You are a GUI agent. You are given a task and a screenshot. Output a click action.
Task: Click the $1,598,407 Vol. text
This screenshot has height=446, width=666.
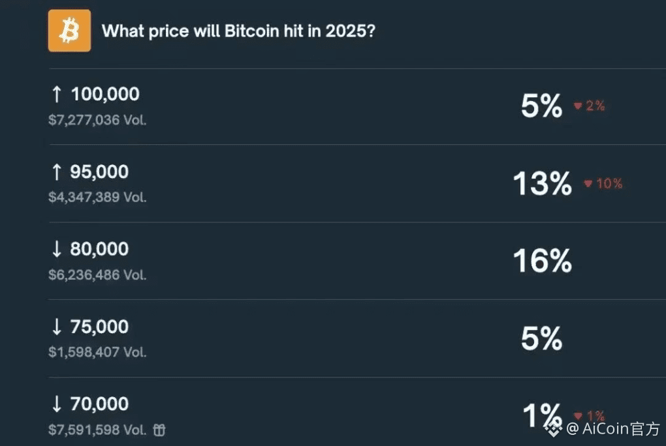pyautogui.click(x=97, y=352)
